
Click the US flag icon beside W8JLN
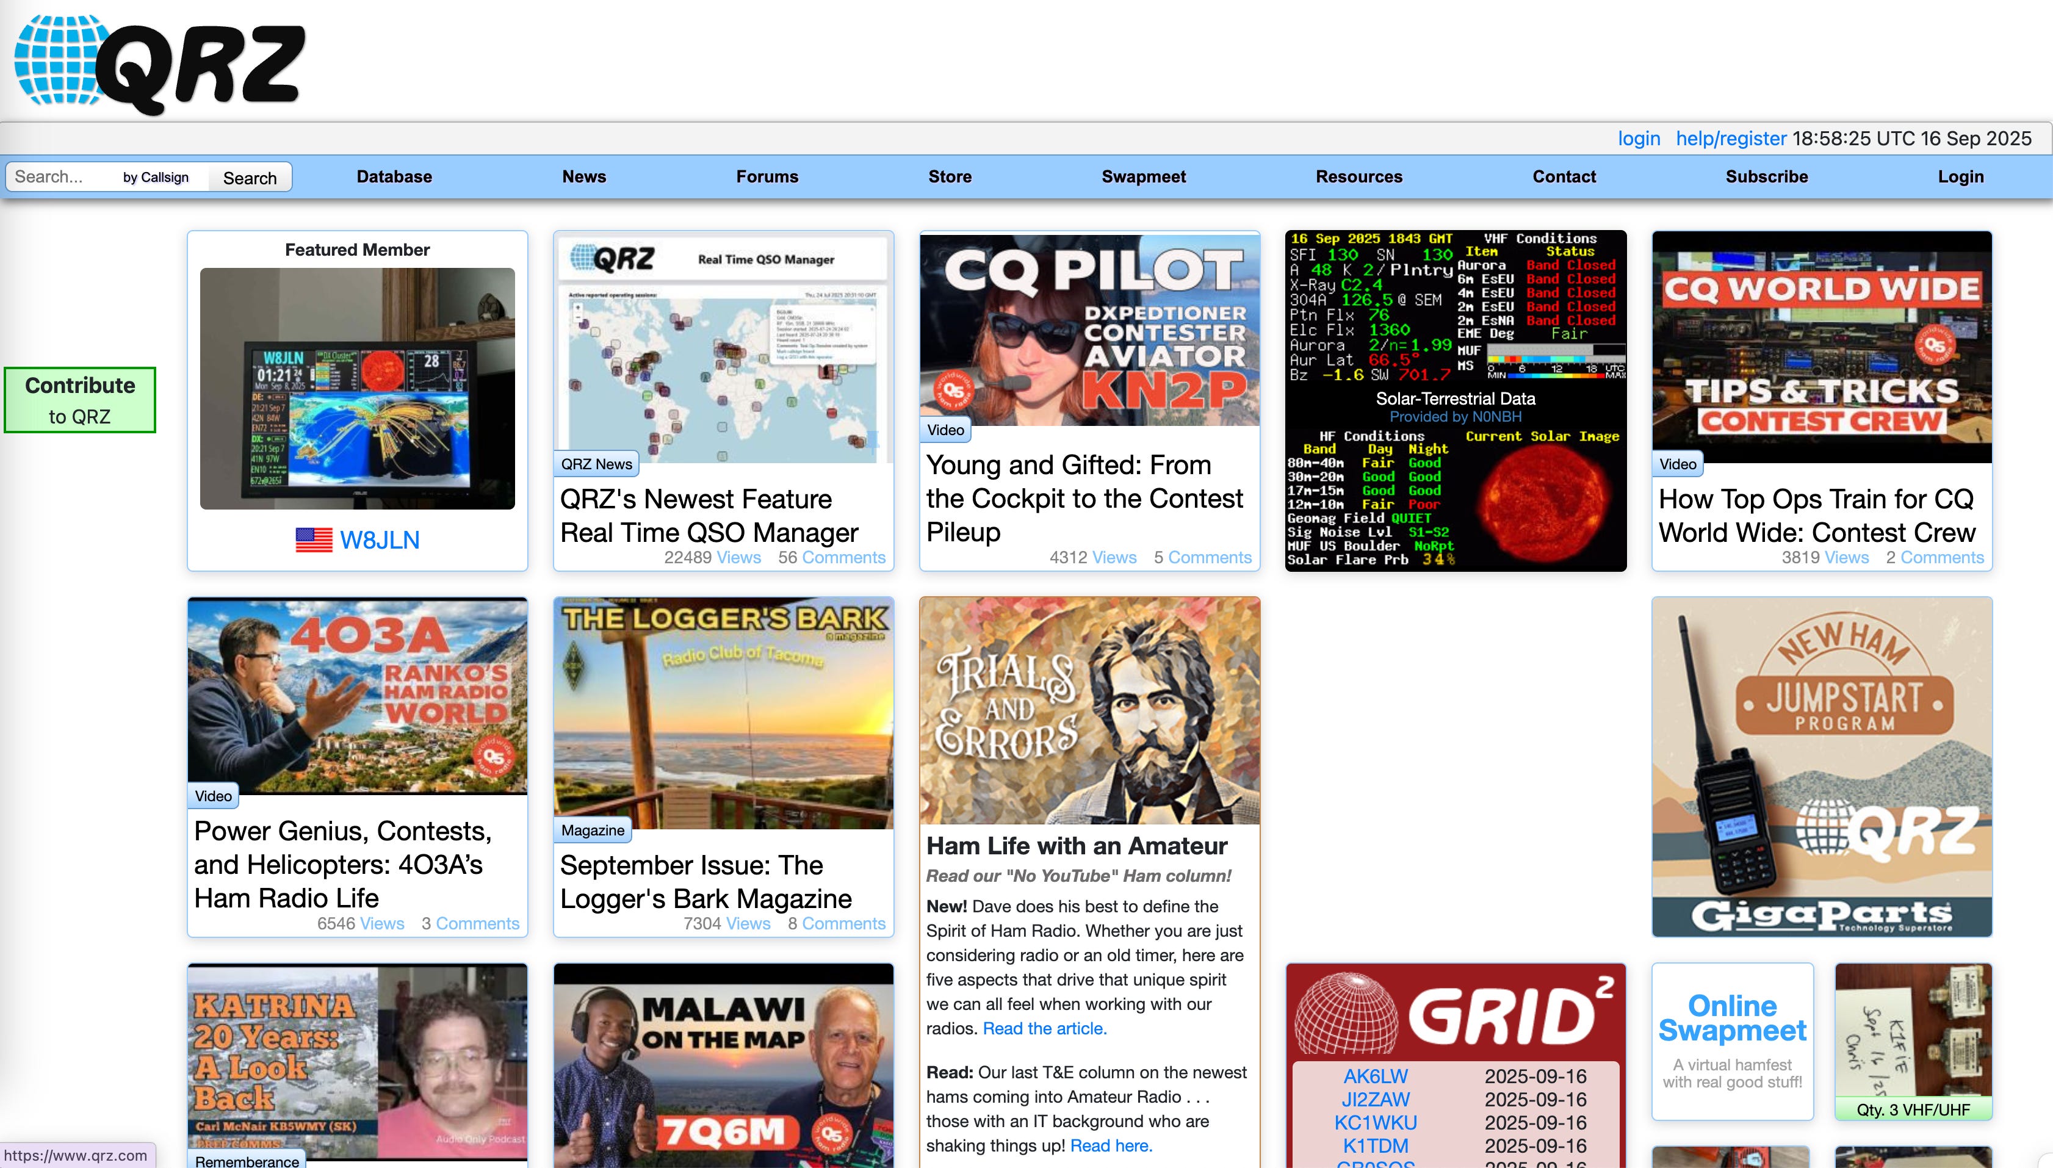[314, 540]
